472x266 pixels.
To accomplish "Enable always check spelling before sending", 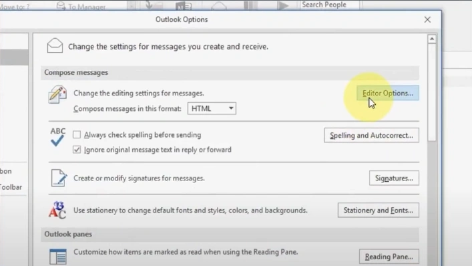I will [77, 134].
